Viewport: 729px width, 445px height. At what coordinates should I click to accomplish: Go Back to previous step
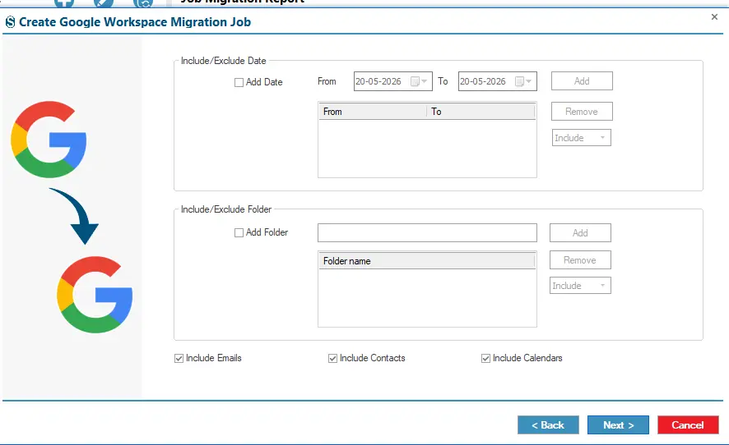[548, 425]
